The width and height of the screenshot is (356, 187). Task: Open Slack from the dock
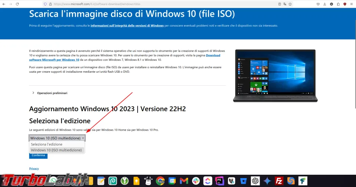point(196,181)
